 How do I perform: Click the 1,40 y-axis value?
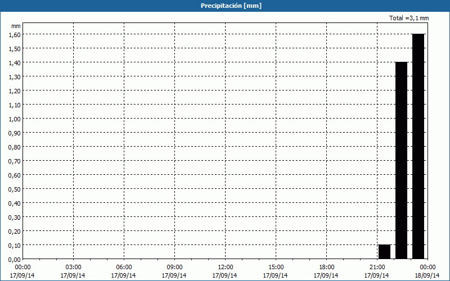[15, 63]
